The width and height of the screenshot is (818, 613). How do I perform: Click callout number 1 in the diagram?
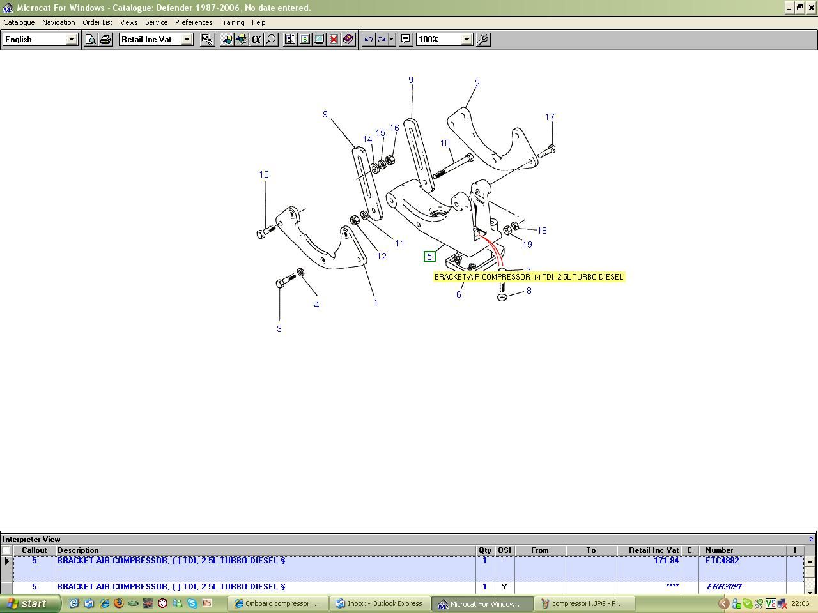pyautogui.click(x=376, y=303)
